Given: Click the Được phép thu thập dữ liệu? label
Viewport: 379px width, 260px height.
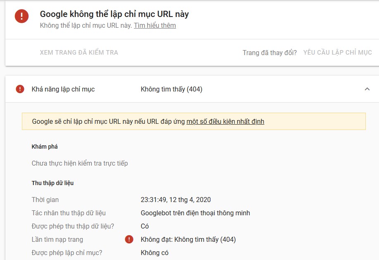Looking at the screenshot, I should [73, 226].
